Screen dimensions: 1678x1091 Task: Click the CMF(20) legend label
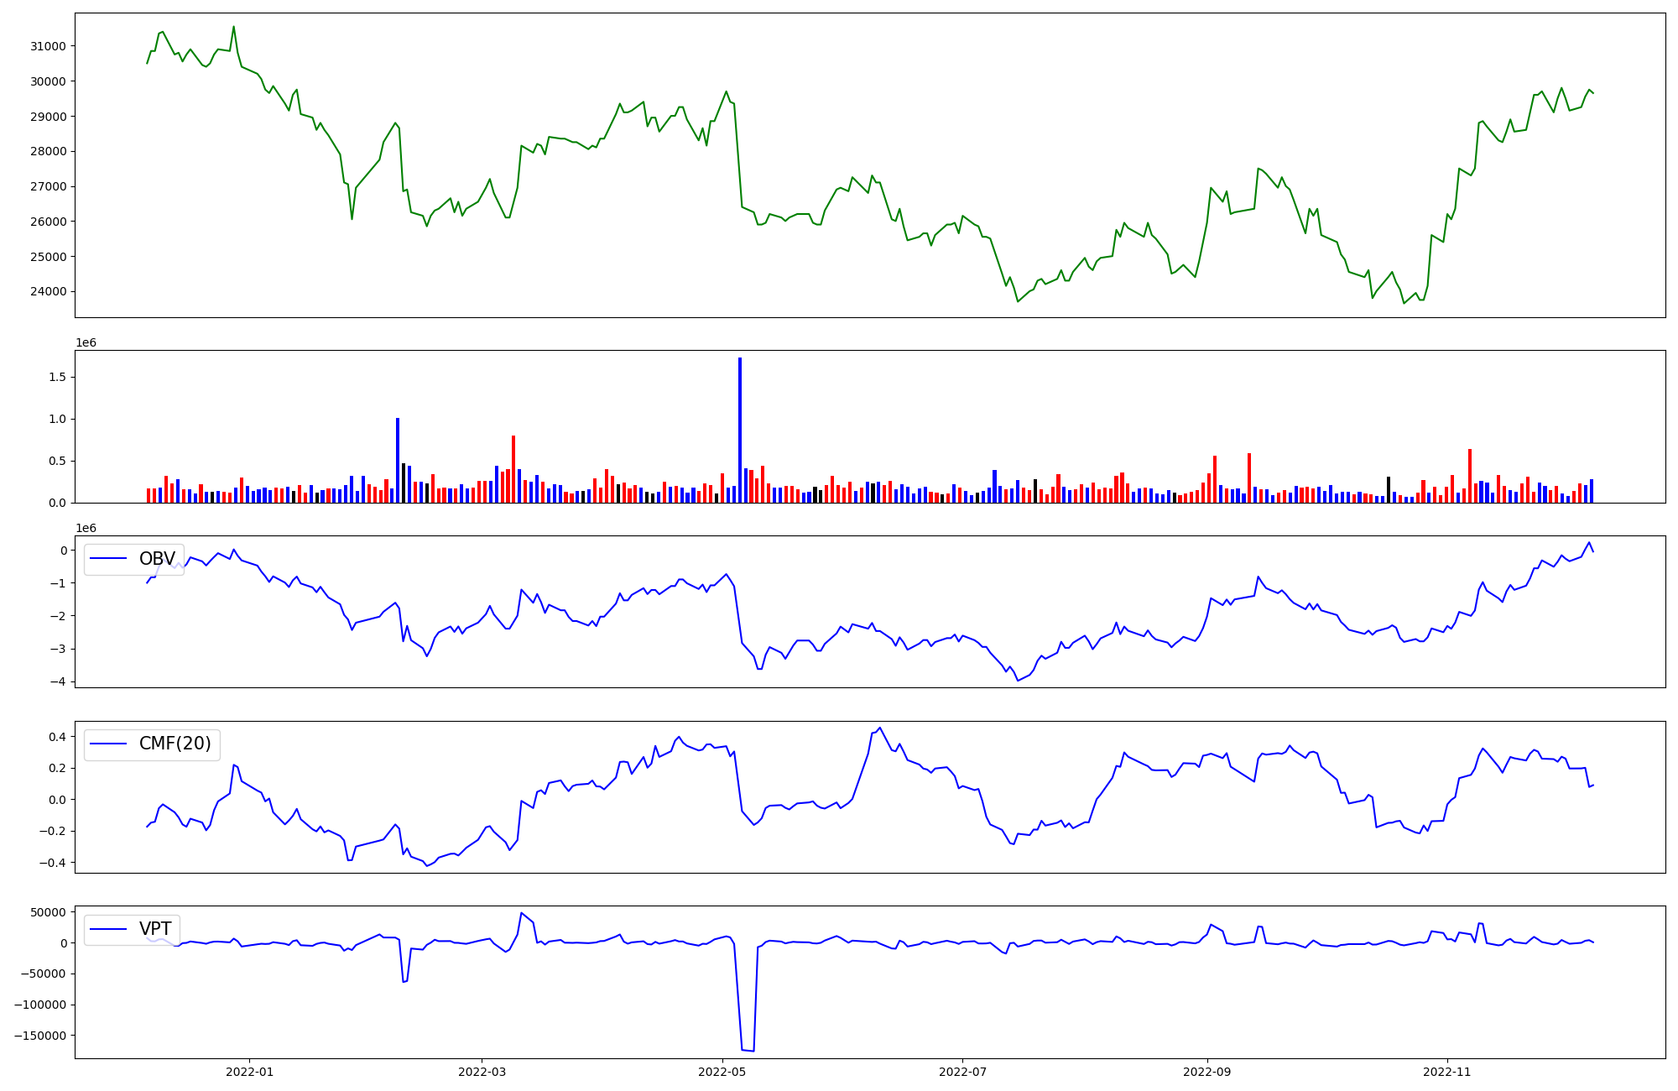pos(175,744)
